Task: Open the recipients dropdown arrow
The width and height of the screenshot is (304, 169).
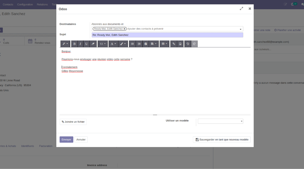Action: click(241, 29)
